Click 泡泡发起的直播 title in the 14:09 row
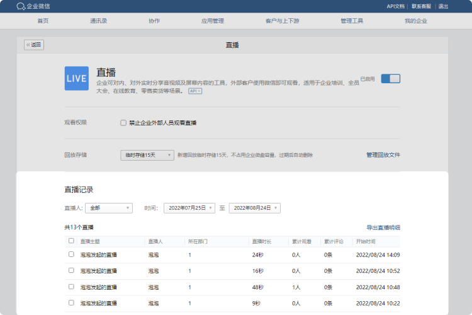 pyautogui.click(x=98, y=255)
